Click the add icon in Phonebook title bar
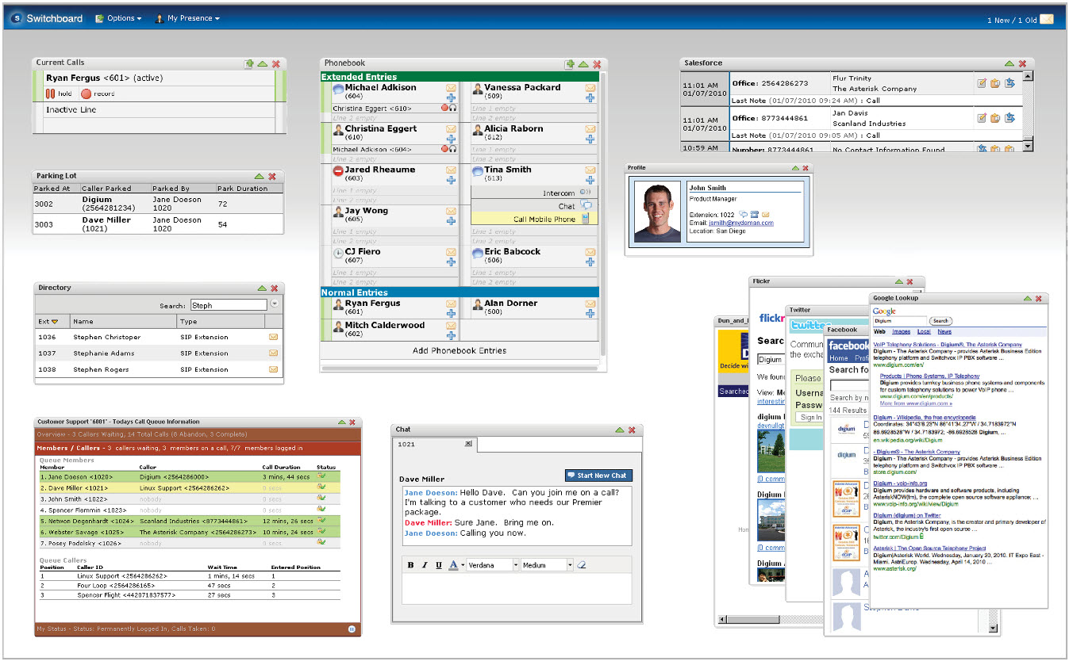Screen dimensions: 1069x661 pos(569,64)
